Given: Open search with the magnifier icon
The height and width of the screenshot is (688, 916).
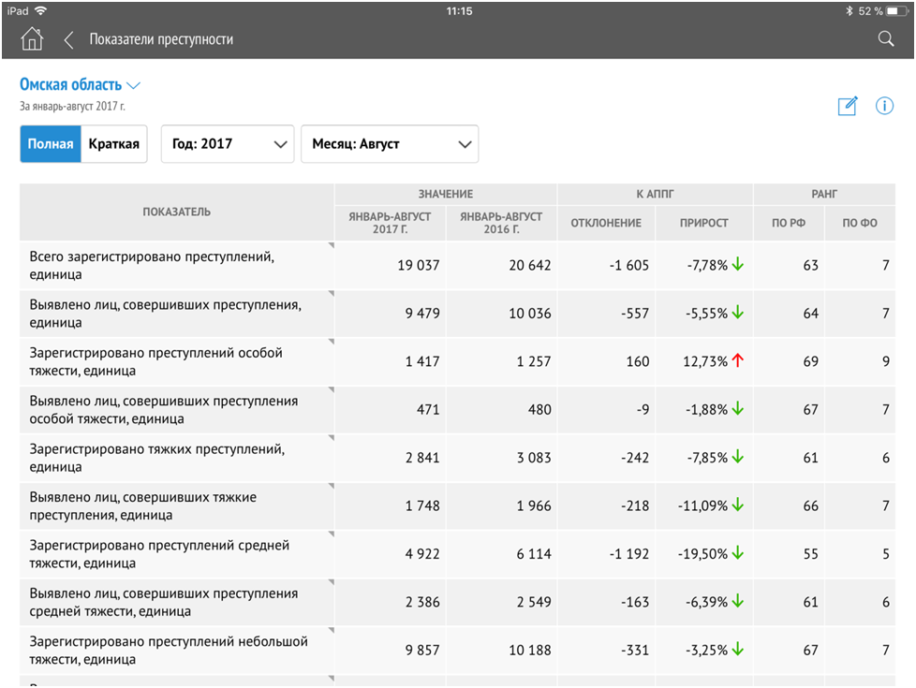Looking at the screenshot, I should (x=885, y=38).
